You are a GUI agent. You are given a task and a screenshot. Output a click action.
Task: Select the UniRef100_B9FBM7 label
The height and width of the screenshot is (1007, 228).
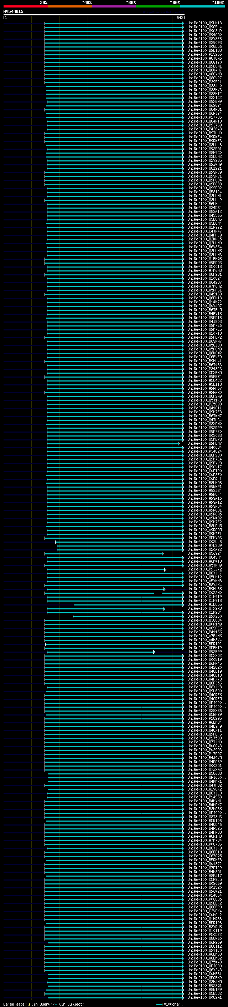204,444
